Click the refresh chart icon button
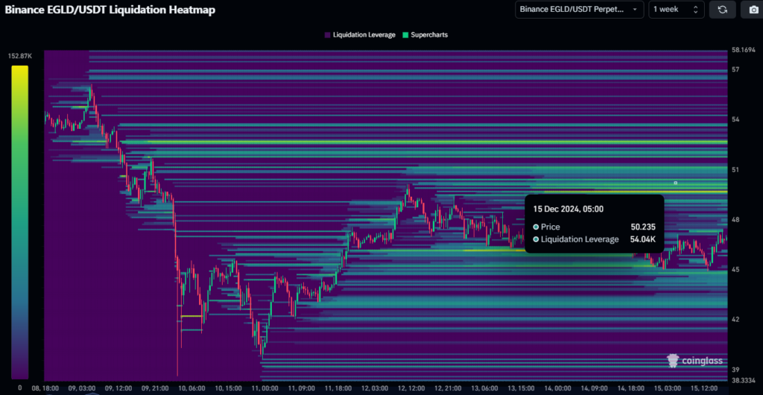The image size is (763, 395). tap(722, 9)
